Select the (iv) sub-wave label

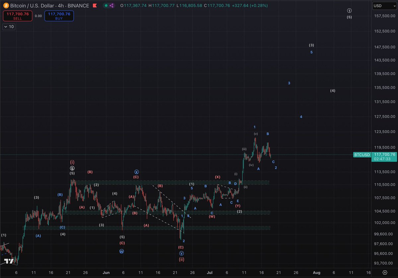pyautogui.click(x=251, y=165)
